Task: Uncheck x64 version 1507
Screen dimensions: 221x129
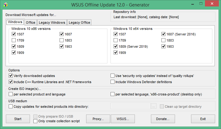Action: 115,34
